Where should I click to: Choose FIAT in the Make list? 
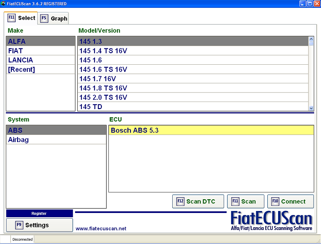(x=41, y=51)
